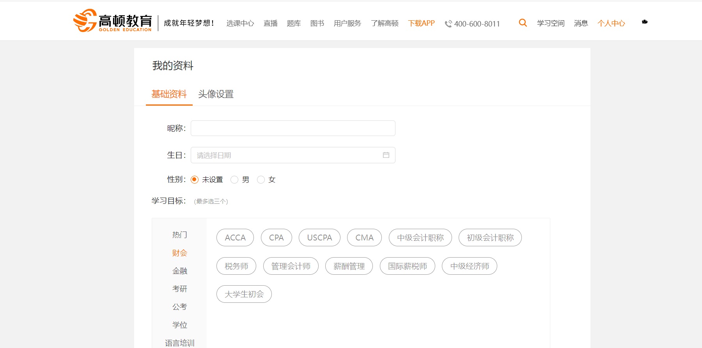Click the 昵称 nickname input field
Image resolution: width=702 pixels, height=348 pixels.
[293, 128]
